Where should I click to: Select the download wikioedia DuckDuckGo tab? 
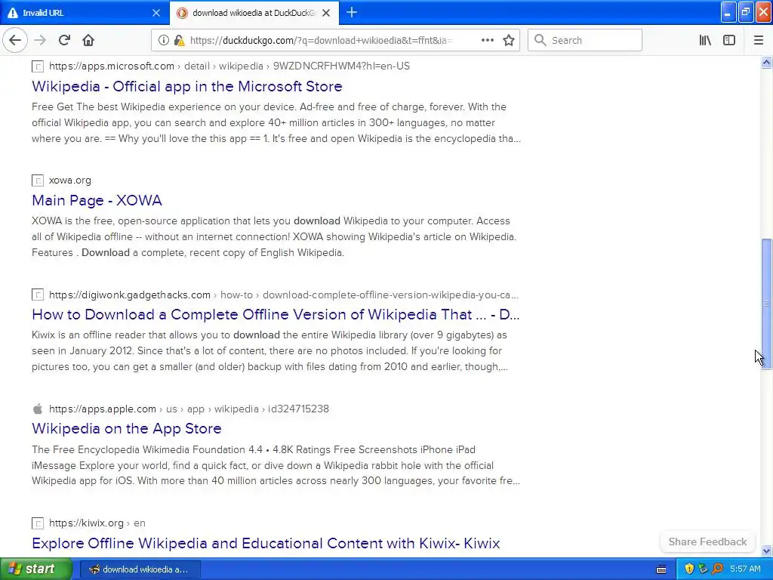click(x=254, y=13)
